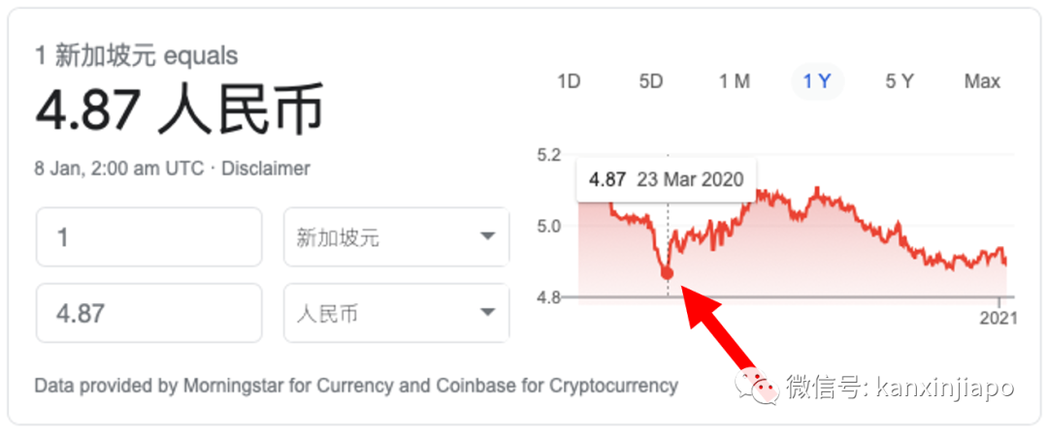
Task: Select the 1D chart range
Action: click(x=569, y=81)
